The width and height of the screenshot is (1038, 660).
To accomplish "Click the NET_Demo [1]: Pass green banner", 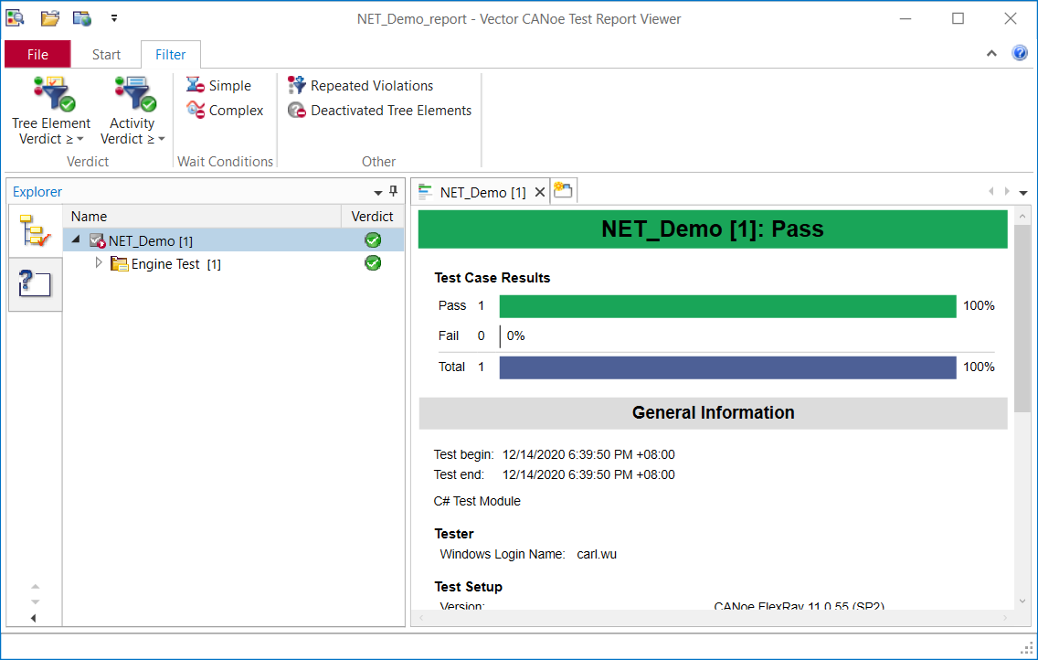I will click(x=713, y=229).
